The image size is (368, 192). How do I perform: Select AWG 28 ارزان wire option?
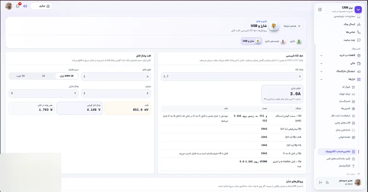pyautogui.click(x=67, y=76)
